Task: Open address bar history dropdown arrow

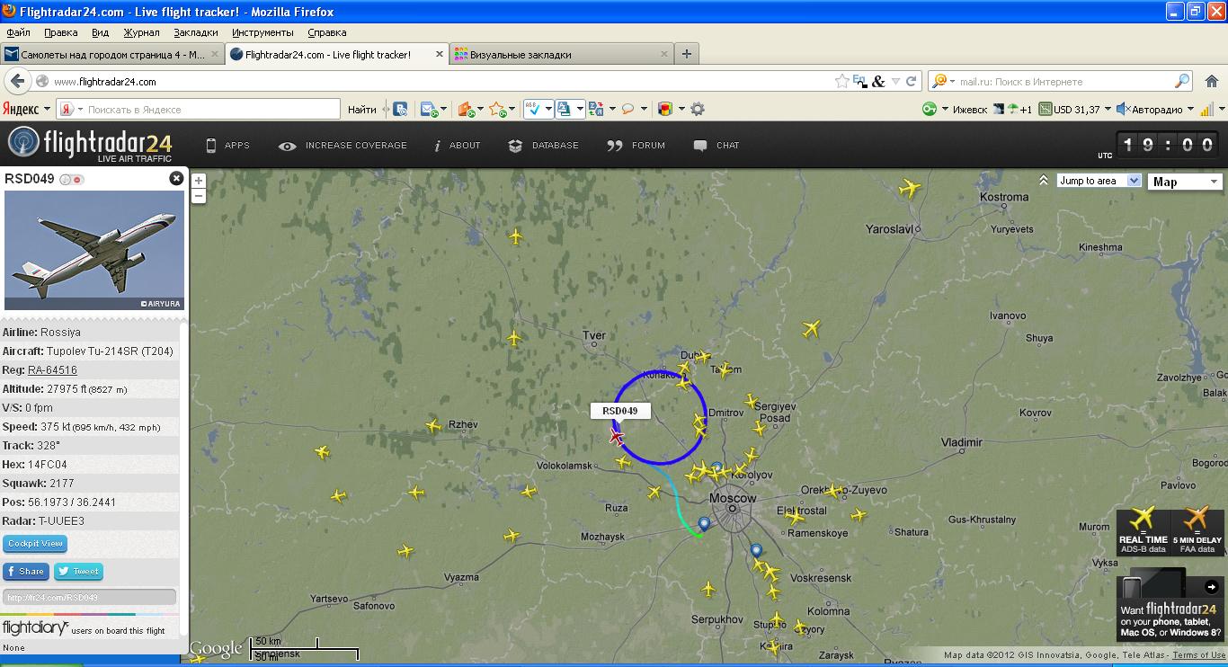Action: pos(895,81)
